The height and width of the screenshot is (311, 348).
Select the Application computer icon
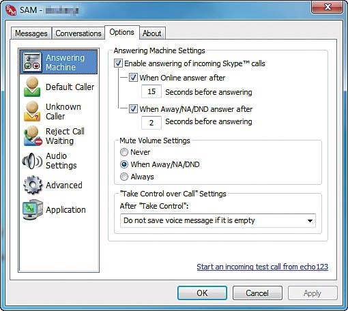(x=33, y=209)
